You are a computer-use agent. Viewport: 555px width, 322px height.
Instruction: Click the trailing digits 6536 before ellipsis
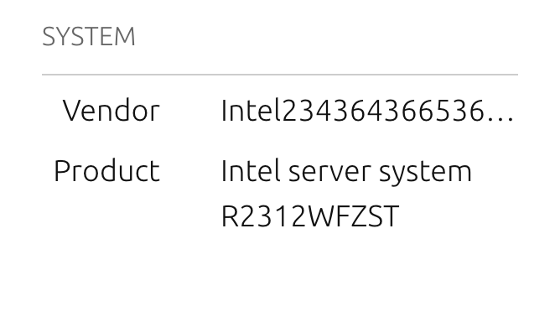point(451,111)
